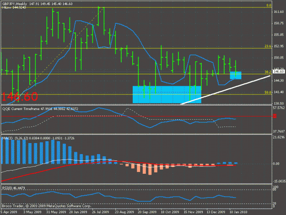Select the 0.00 MACD zero level value
Screen dimensions: 286x215
(x=277, y=164)
